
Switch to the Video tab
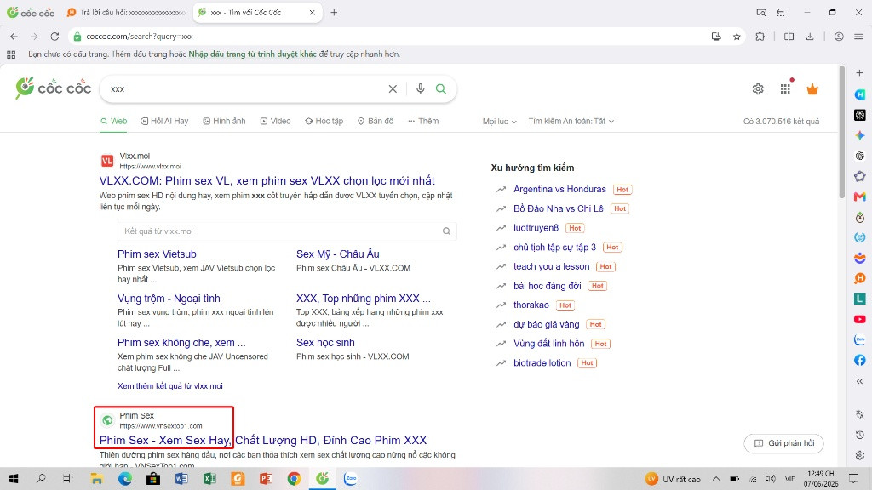(x=275, y=121)
